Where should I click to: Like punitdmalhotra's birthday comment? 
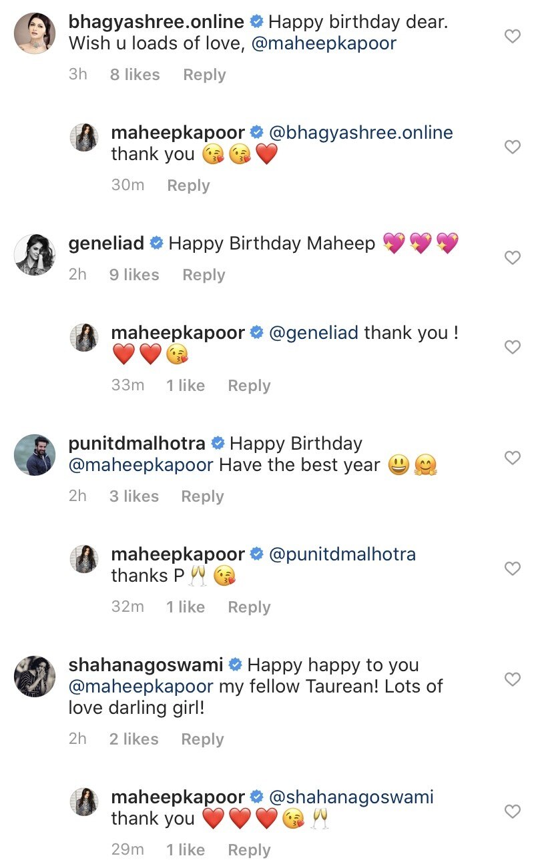coord(512,458)
